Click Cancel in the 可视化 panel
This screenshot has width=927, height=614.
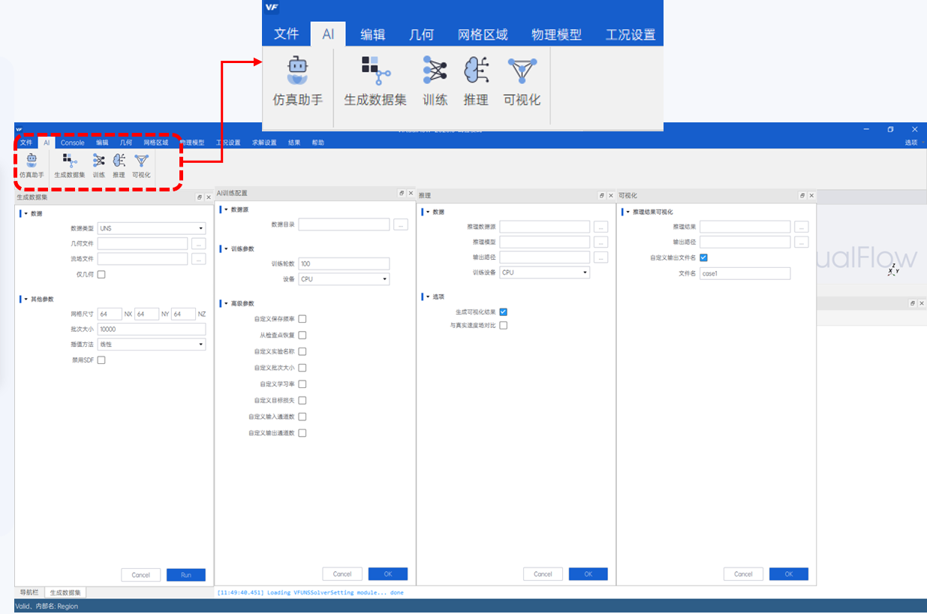[x=743, y=574]
